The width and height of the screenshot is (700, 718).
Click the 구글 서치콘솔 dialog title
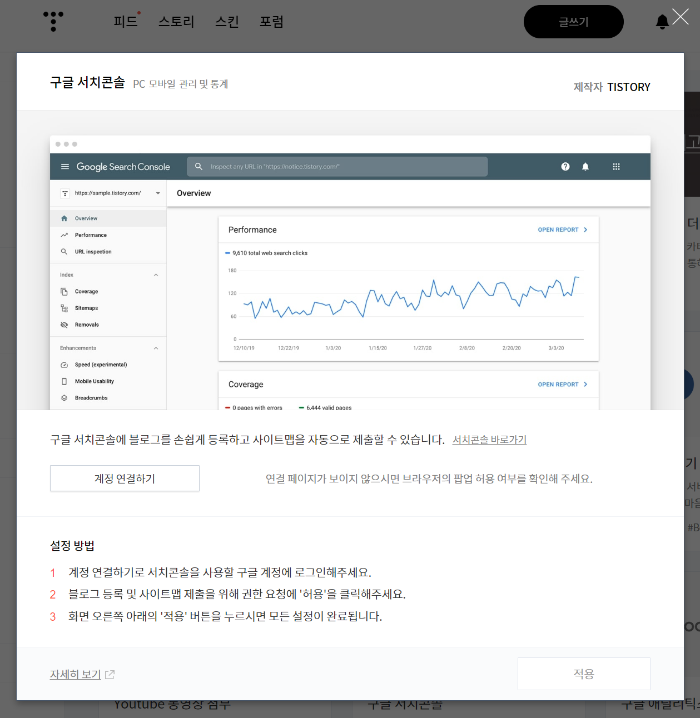click(x=87, y=82)
